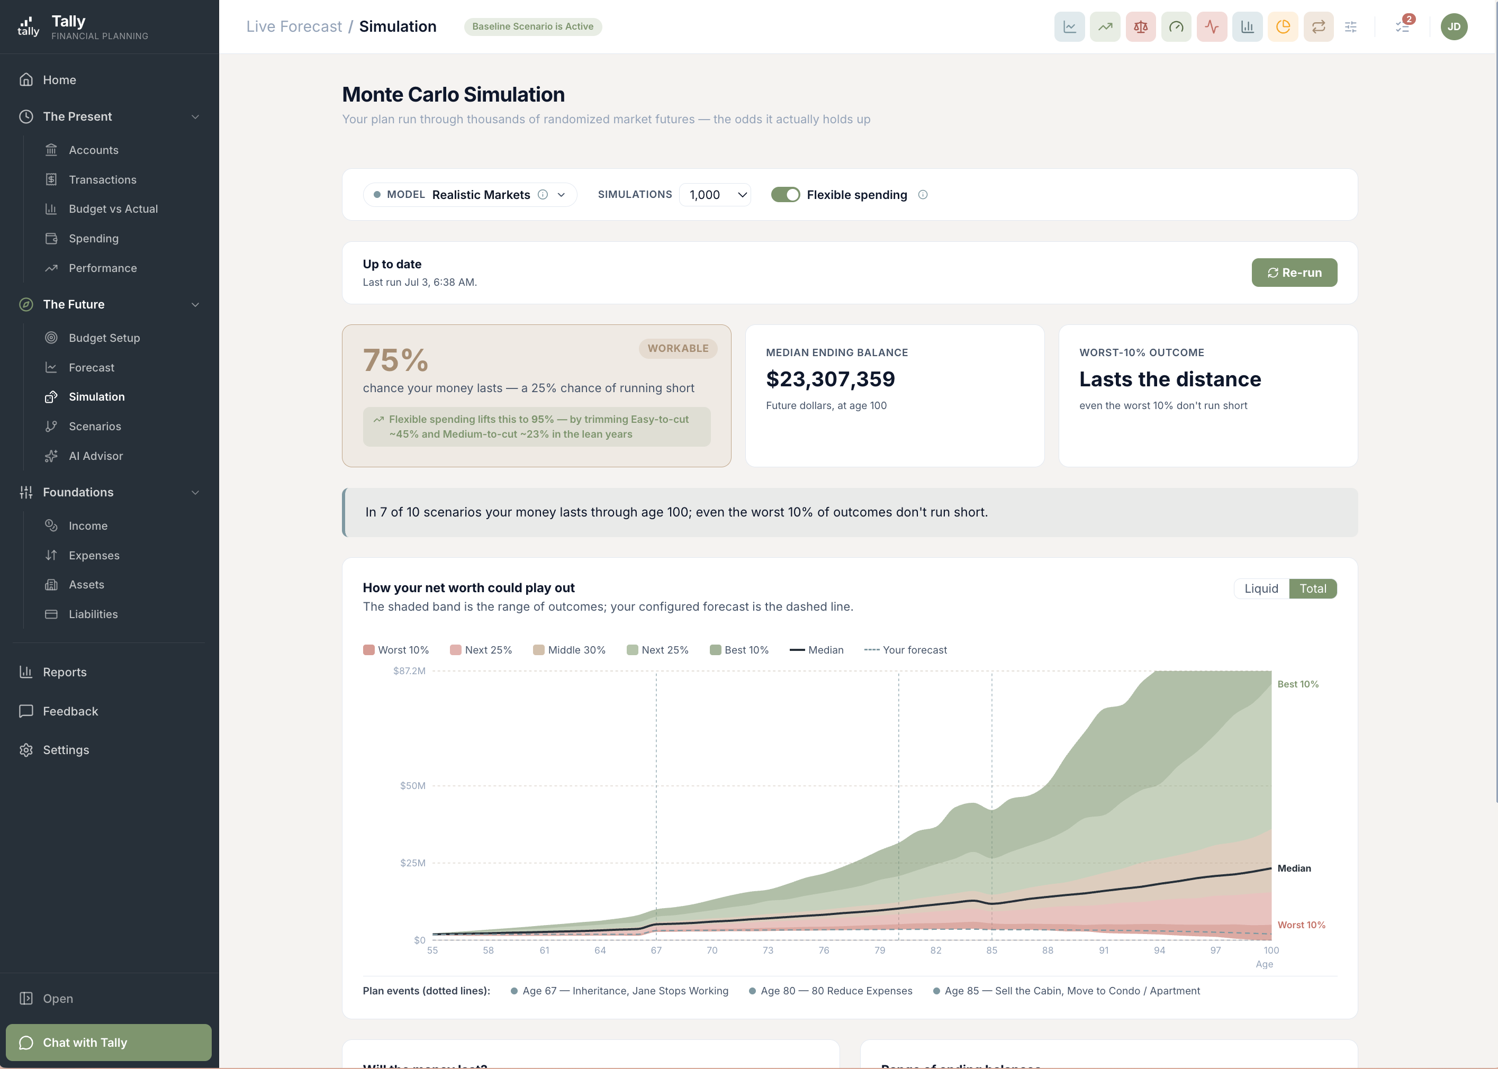Viewport: 1498px width, 1069px height.
Task: Go to Home in sidebar
Action: pyautogui.click(x=59, y=80)
